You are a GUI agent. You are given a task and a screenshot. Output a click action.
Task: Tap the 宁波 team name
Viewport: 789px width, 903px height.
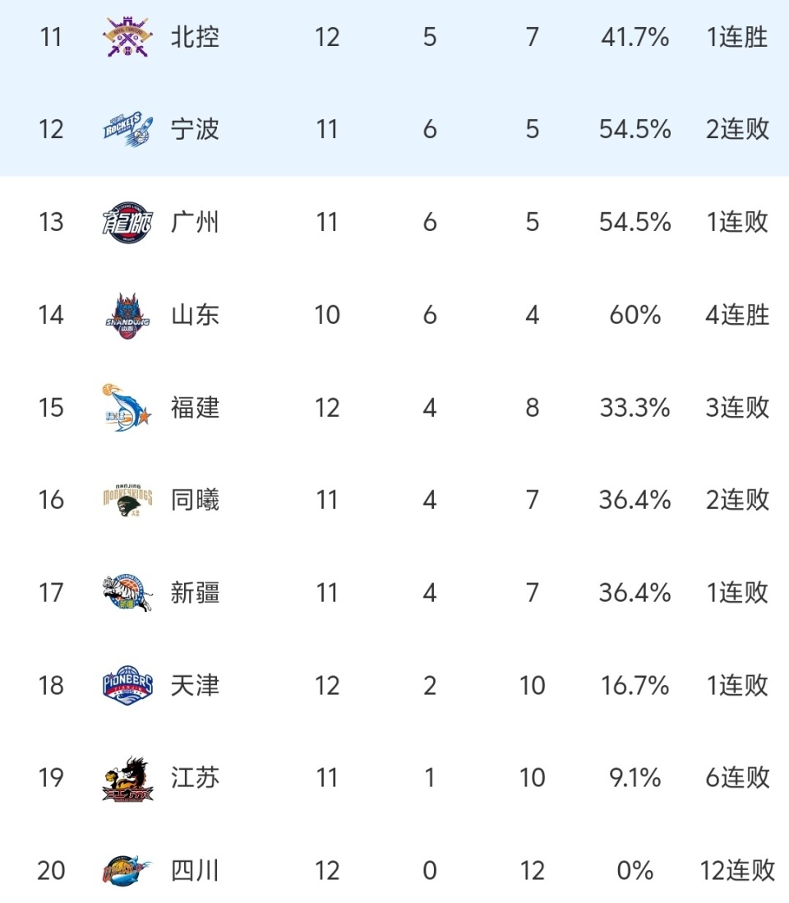196,130
